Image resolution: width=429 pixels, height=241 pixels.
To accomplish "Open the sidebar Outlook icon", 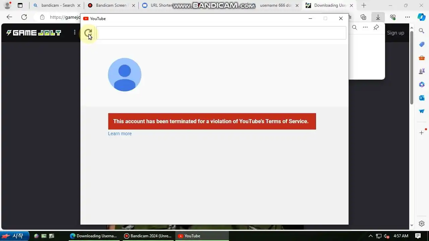I will click(422, 98).
